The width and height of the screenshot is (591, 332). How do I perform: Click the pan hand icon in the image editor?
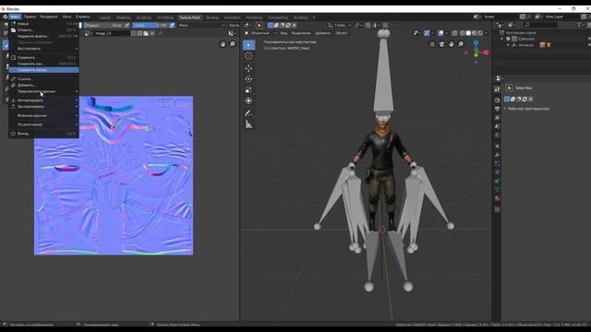(x=223, y=44)
